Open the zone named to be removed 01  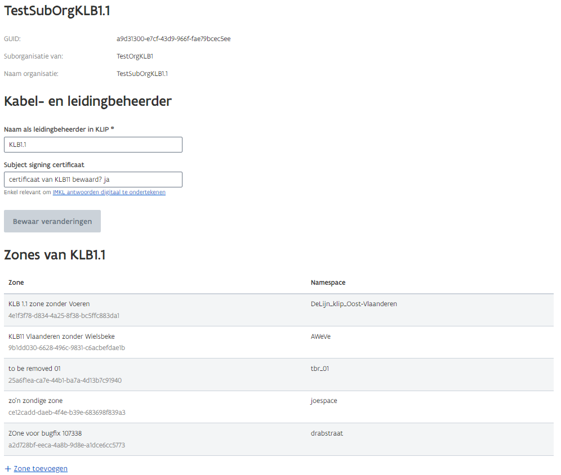click(34, 369)
